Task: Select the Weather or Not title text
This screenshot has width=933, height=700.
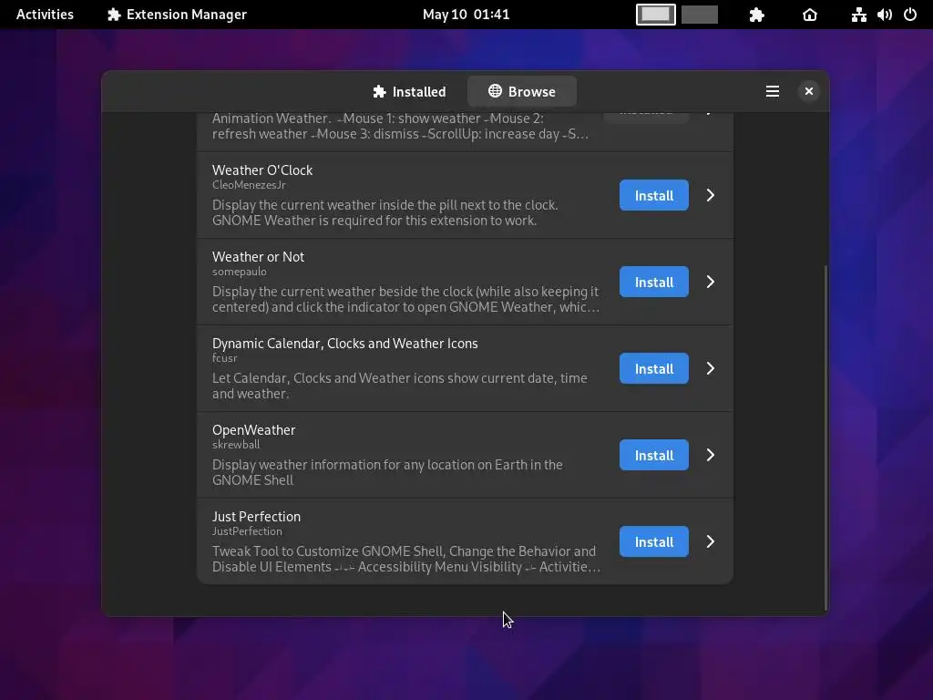Action: (258, 257)
